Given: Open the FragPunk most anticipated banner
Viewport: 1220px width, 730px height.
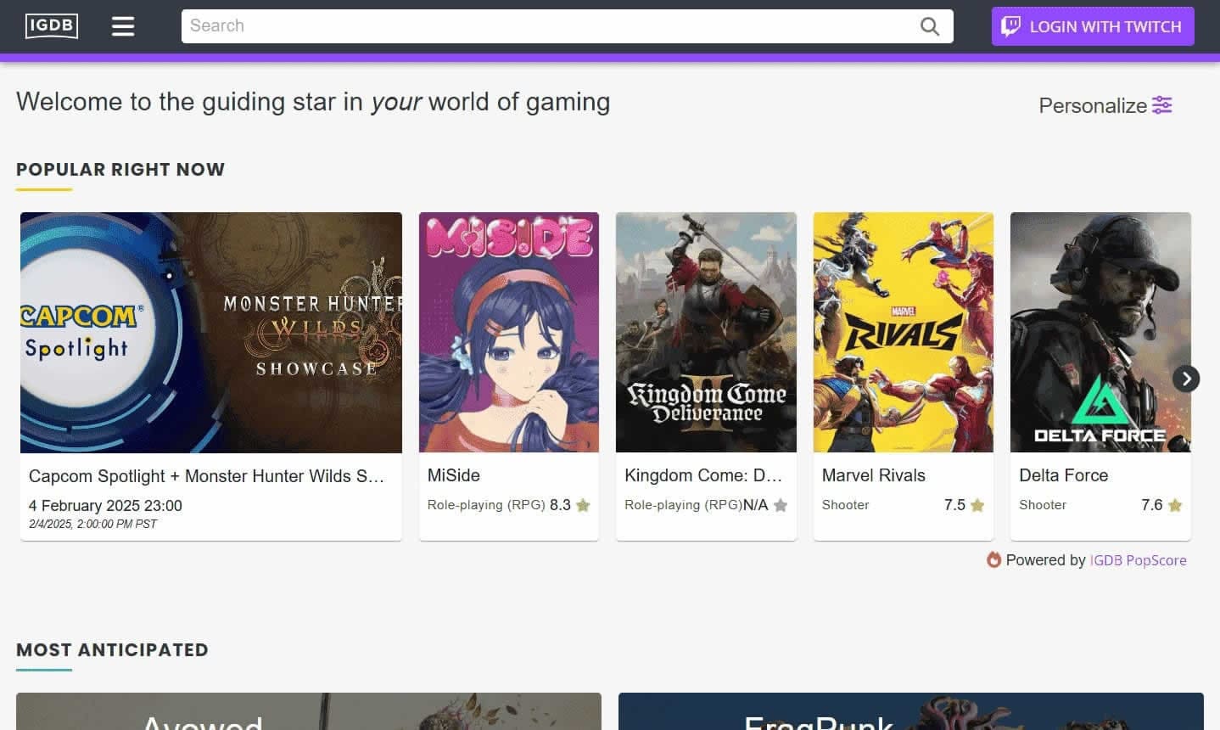Looking at the screenshot, I should click(x=910, y=711).
